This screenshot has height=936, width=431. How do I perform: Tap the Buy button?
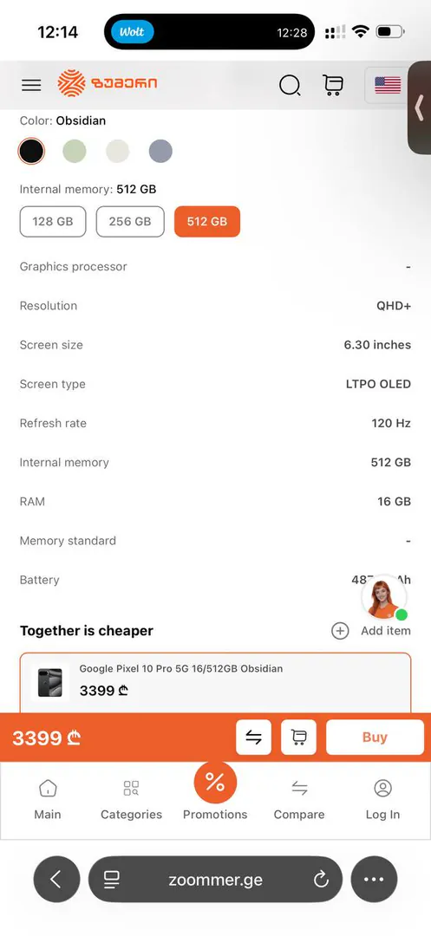[375, 738]
